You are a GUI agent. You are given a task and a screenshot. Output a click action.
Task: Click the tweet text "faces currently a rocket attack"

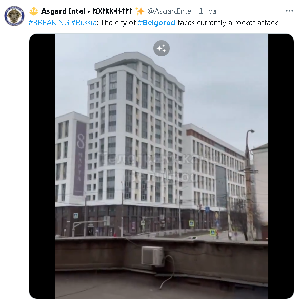[x=228, y=23]
